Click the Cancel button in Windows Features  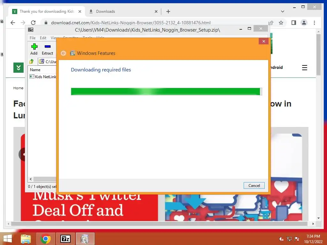click(x=254, y=185)
